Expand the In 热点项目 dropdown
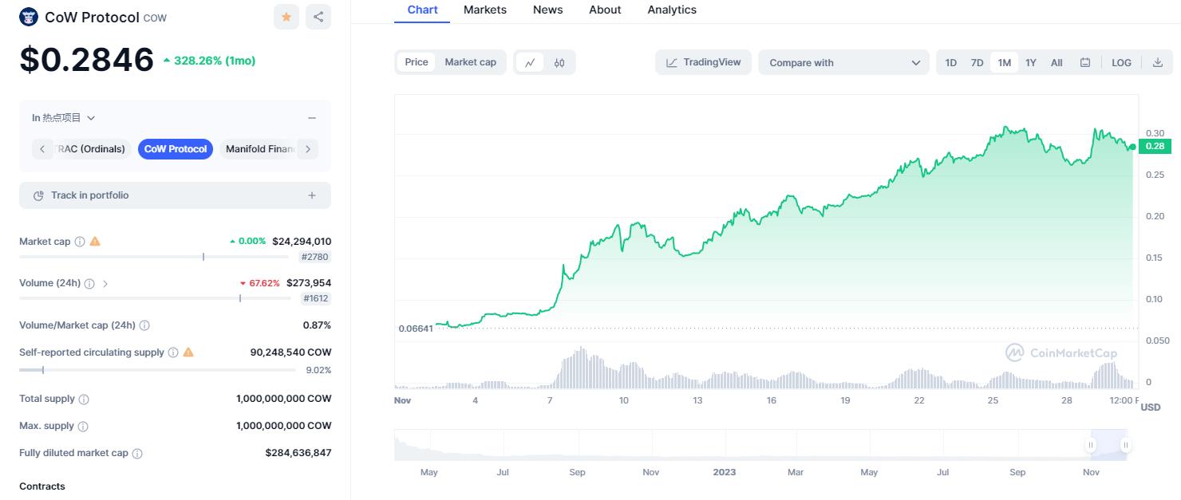1181x500 pixels. tap(64, 118)
